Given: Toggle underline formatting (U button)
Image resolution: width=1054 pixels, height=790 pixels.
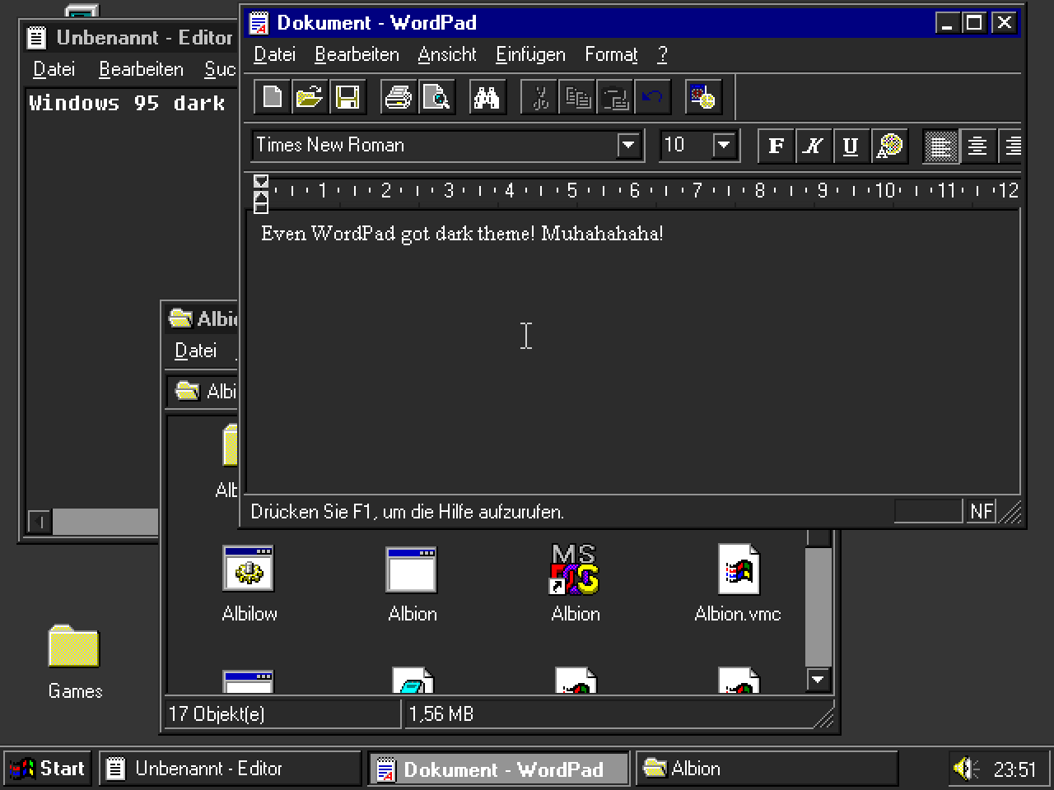Looking at the screenshot, I should tap(851, 146).
